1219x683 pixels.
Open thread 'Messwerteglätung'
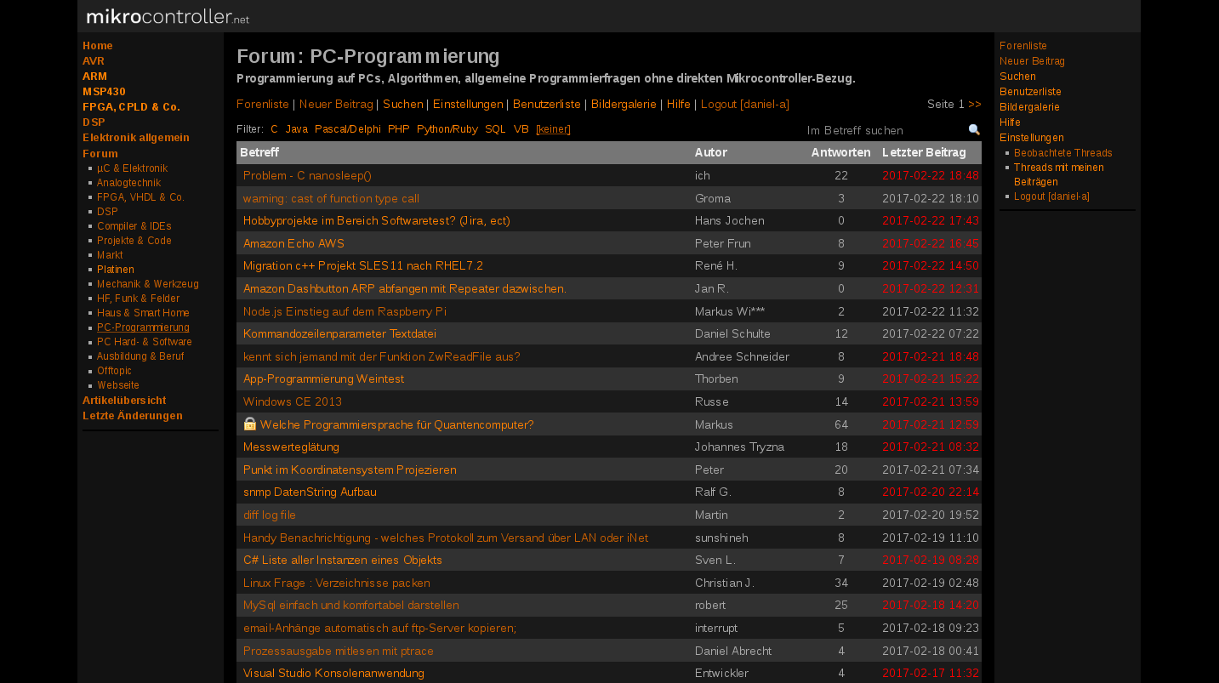coord(291,447)
